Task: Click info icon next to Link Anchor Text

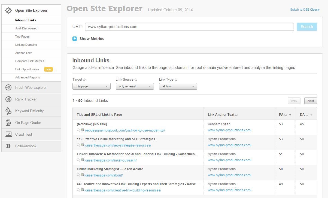Action: 236,115
